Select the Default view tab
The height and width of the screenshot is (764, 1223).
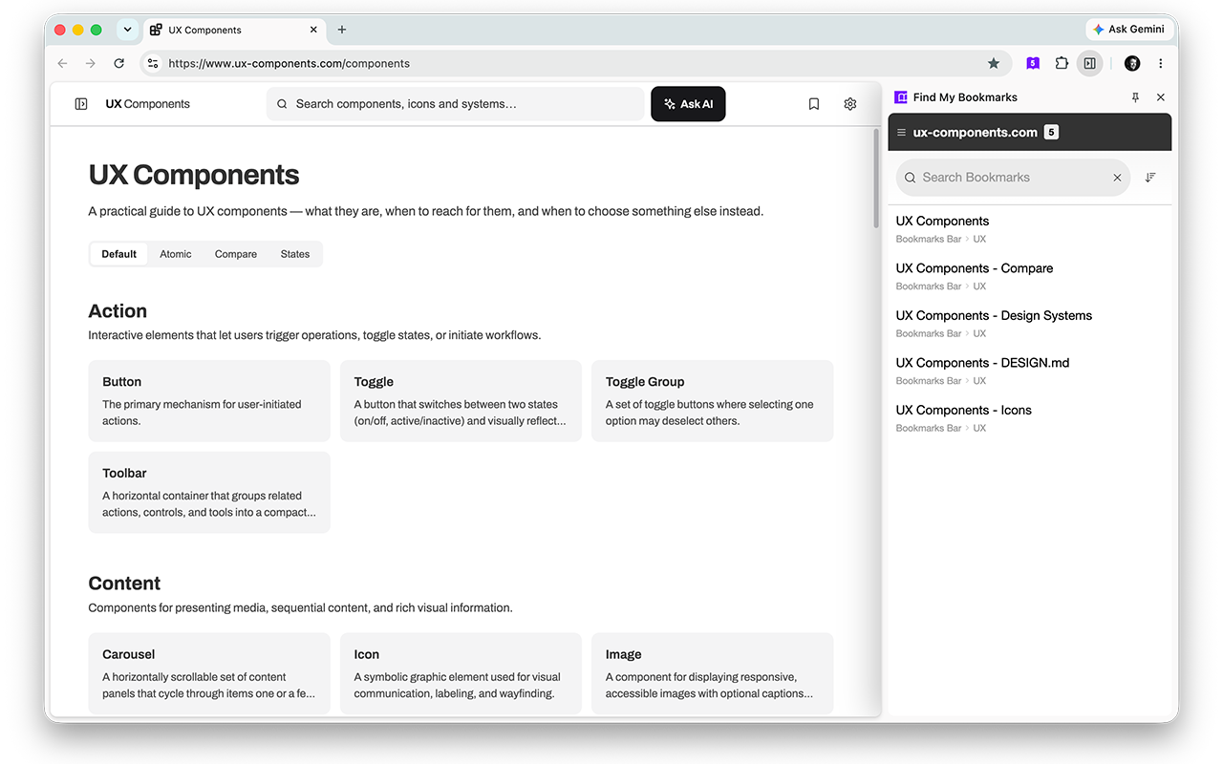click(119, 254)
